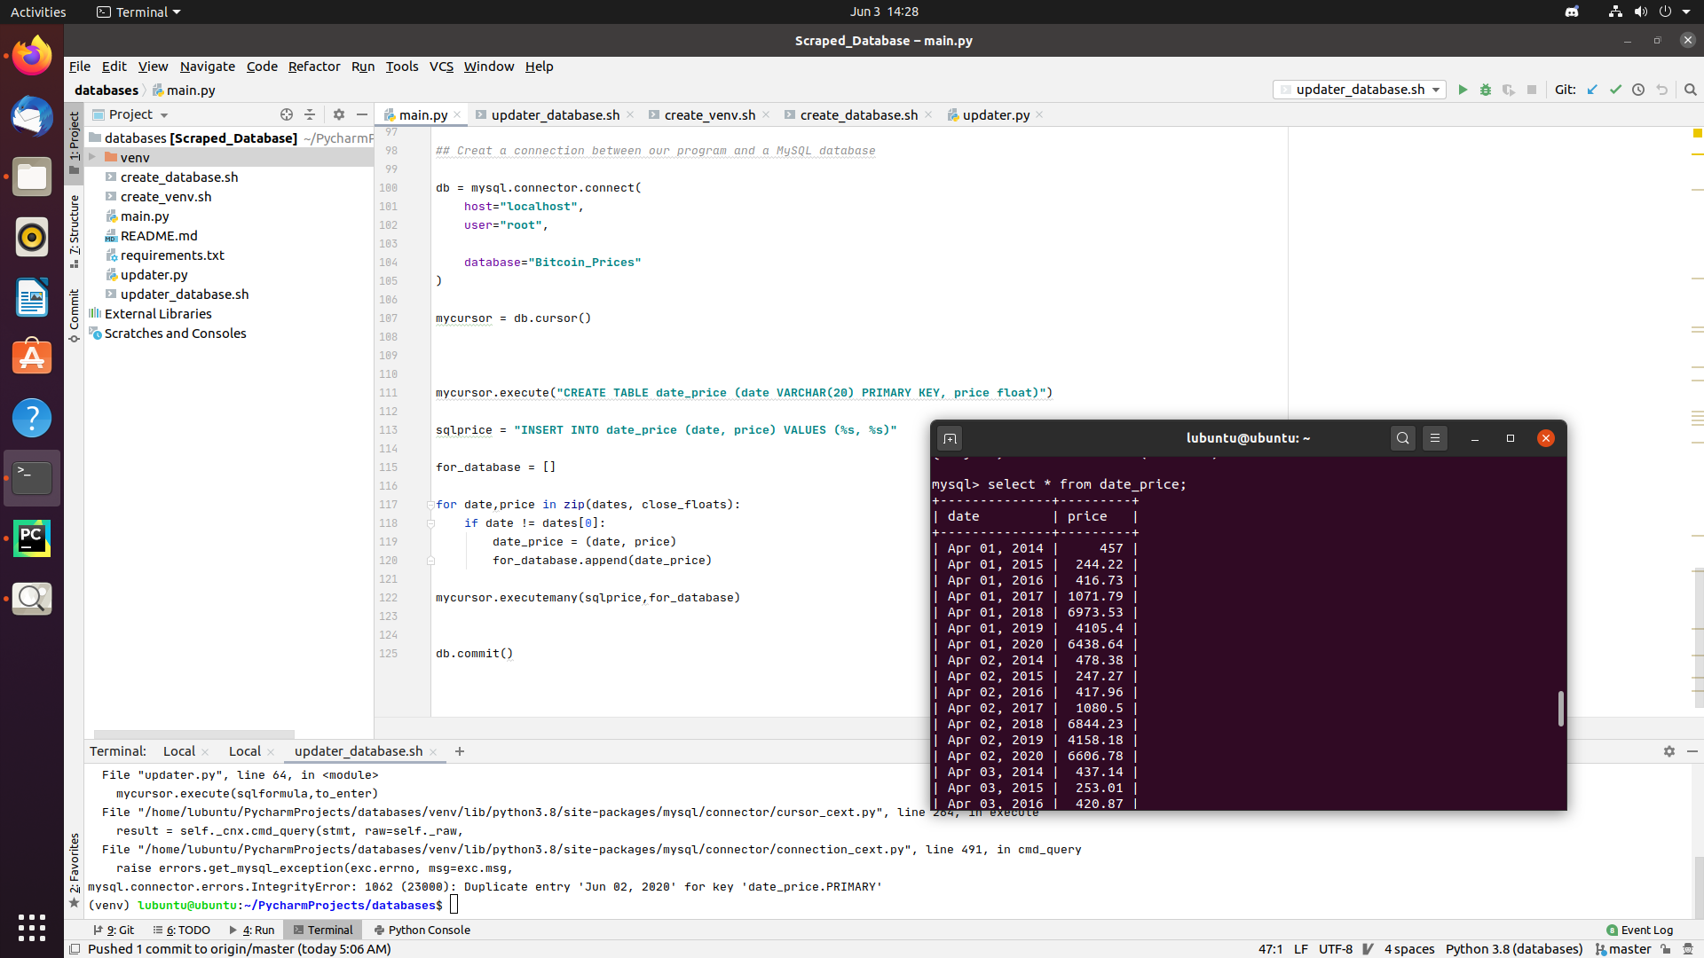
Task: Click Git commit checkmark icon
Action: [1615, 90]
